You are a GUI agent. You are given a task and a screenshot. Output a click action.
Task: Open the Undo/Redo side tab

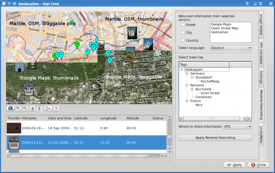click(x=261, y=135)
